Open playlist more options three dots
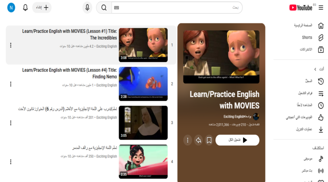The image size is (328, 182). (188, 140)
